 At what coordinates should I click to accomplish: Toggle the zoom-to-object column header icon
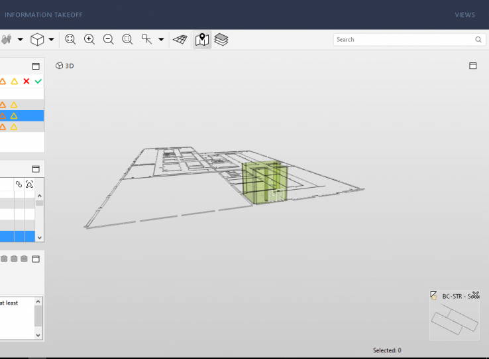(x=29, y=184)
